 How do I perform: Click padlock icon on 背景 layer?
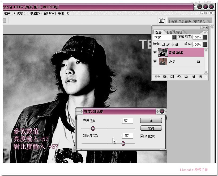pyautogui.click(x=198, y=61)
